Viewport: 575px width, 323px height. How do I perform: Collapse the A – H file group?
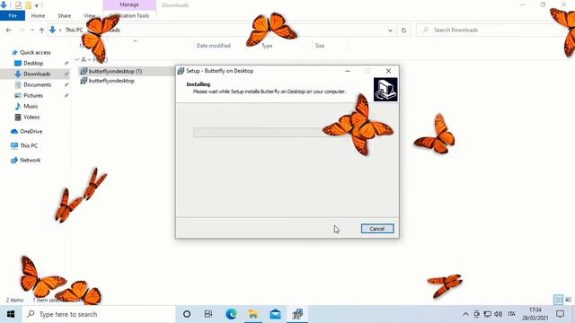77,59
